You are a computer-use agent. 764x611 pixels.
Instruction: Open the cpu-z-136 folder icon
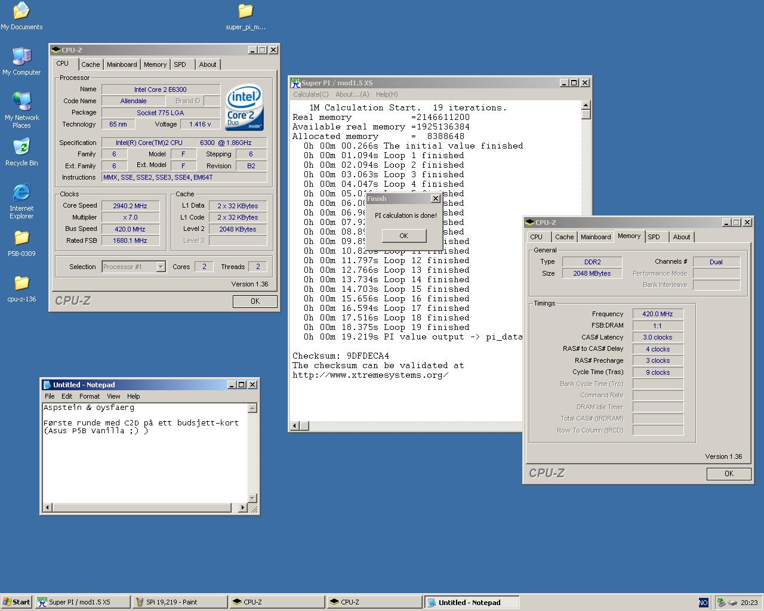pyautogui.click(x=21, y=289)
